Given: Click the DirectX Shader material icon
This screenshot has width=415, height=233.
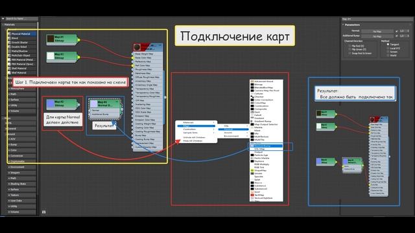Looking at the screenshot, I should (10, 43).
